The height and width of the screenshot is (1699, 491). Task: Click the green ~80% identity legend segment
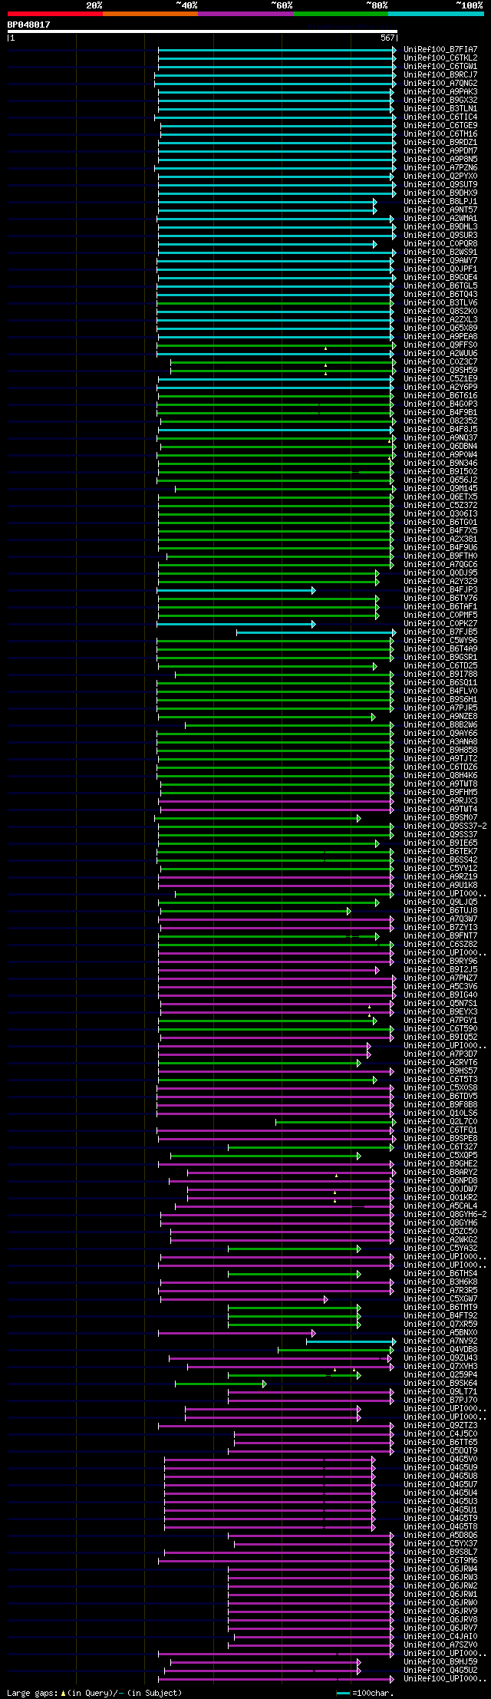(340, 14)
